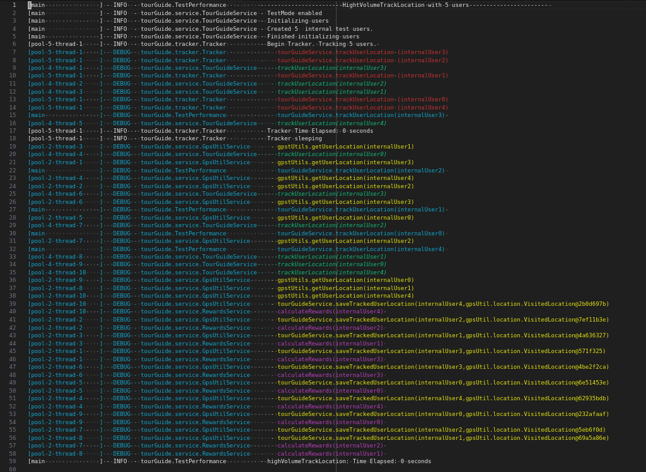Click the hash 'VisitedLocation@7ef11b3e'

click(565, 320)
